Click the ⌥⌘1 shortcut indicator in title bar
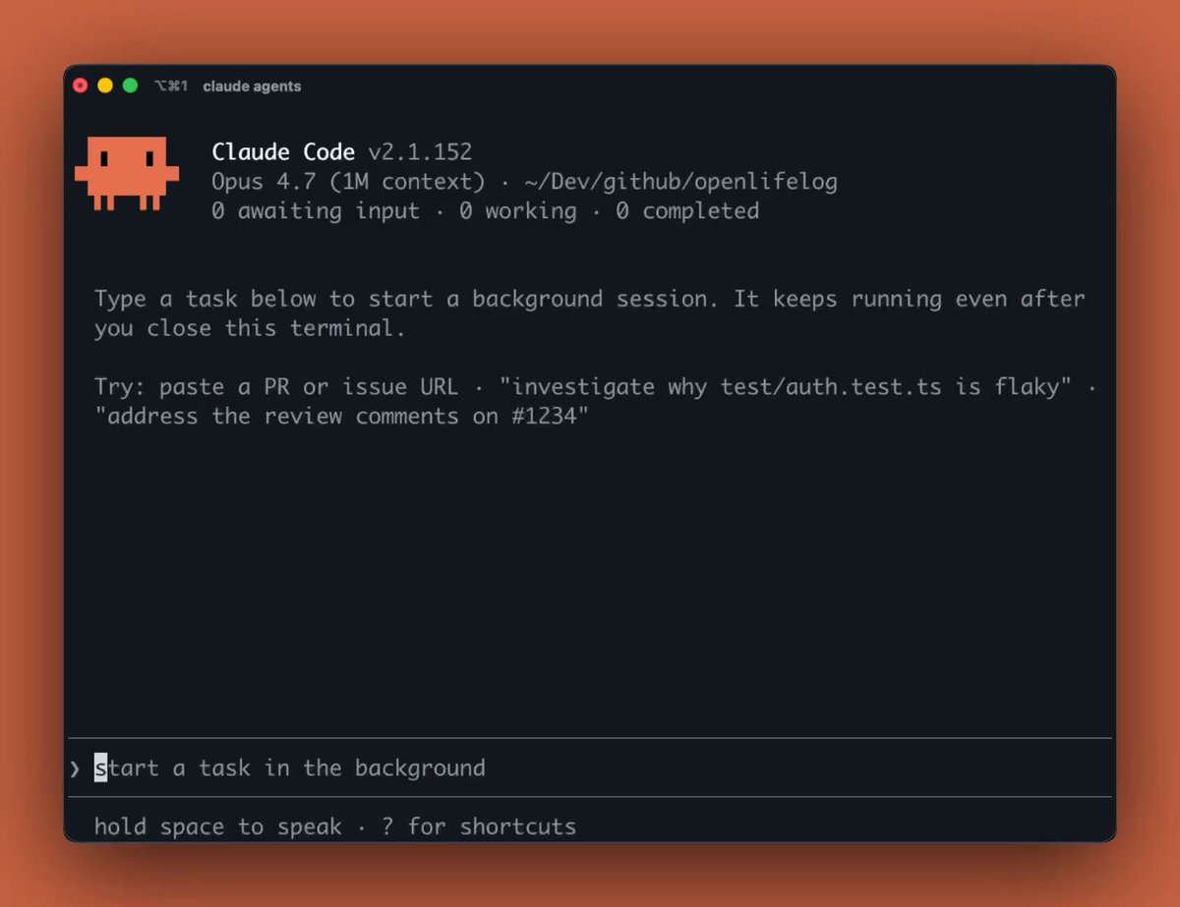Viewport: 1180px width, 907px height. [171, 86]
